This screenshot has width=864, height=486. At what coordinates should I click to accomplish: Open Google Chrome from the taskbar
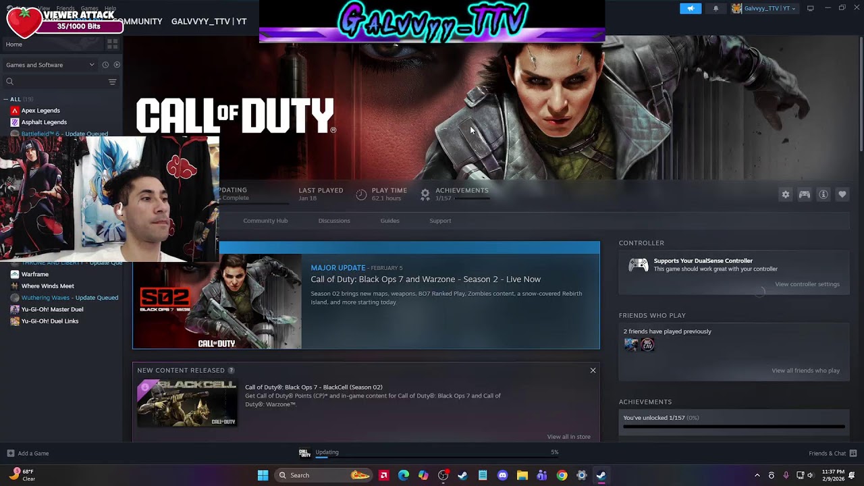coord(562,475)
